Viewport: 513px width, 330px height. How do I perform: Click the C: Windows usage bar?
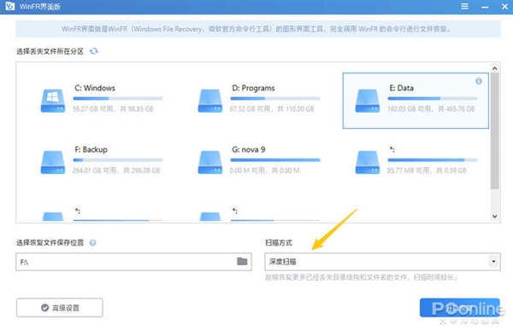(x=118, y=98)
